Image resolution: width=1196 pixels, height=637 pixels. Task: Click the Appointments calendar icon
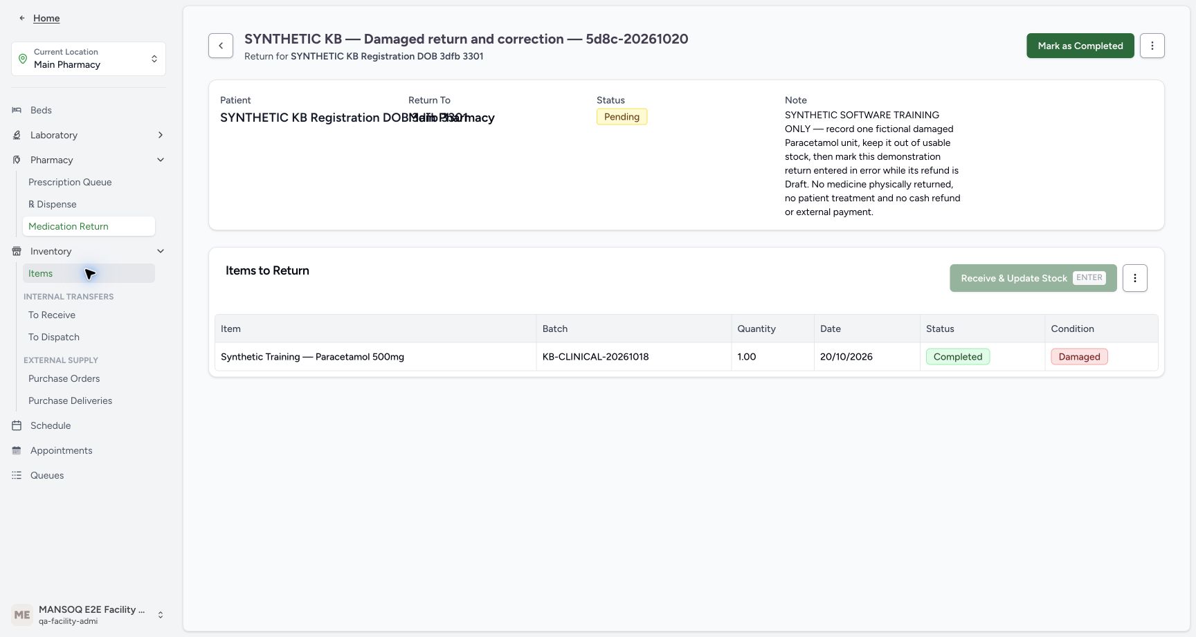point(17,450)
